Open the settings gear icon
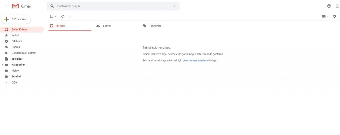Viewport: 340px width, 135px height. coord(334,16)
